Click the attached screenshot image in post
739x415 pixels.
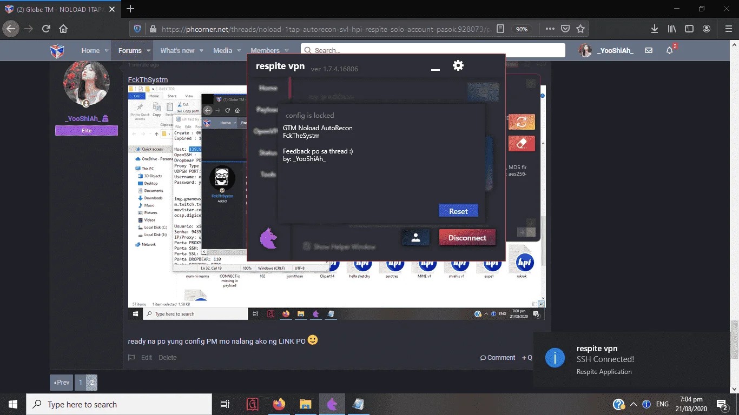(336, 203)
